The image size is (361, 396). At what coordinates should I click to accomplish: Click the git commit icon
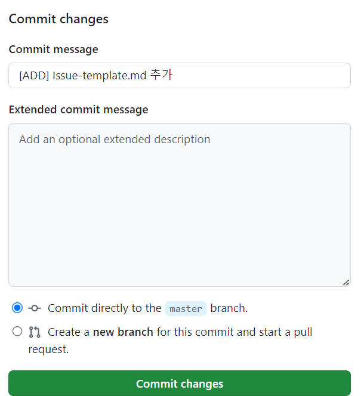34,308
